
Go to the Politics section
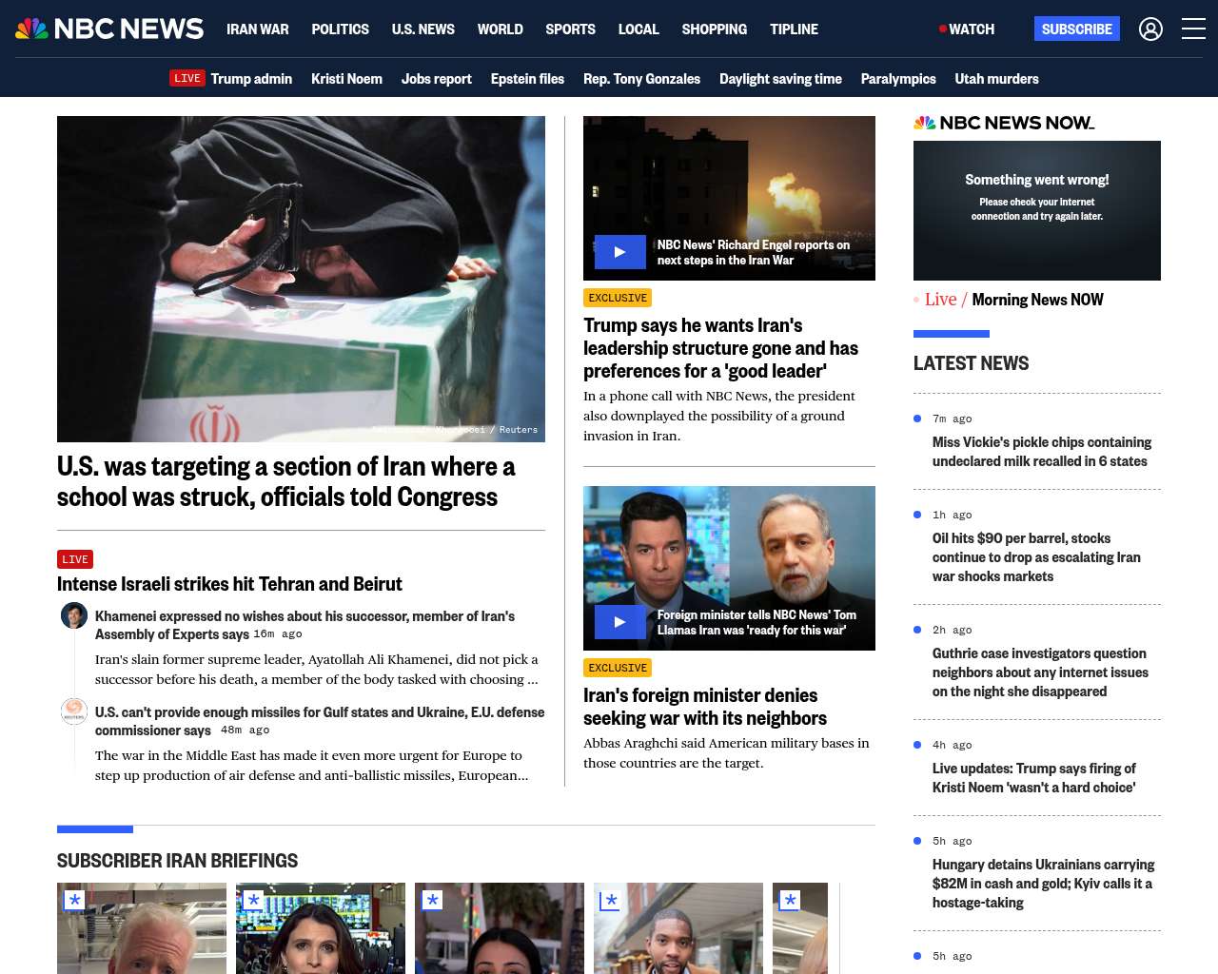pyautogui.click(x=341, y=29)
